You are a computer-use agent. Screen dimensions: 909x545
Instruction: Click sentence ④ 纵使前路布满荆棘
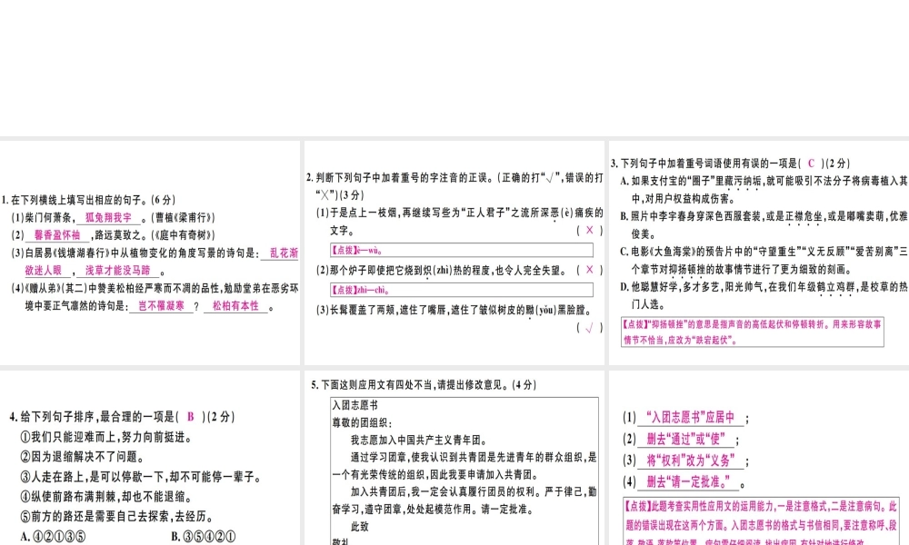106,497
